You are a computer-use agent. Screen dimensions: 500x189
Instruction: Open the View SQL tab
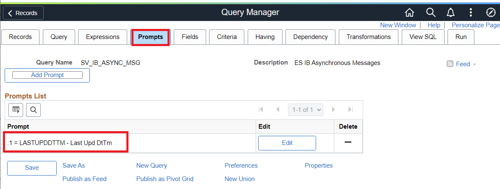(x=423, y=37)
